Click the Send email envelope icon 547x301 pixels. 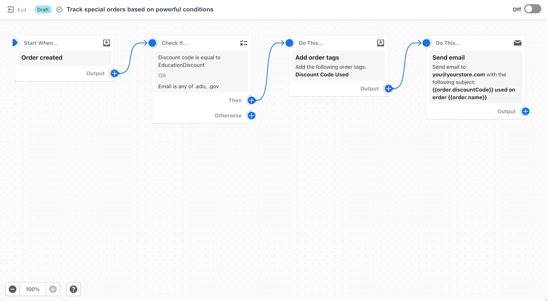(x=517, y=43)
